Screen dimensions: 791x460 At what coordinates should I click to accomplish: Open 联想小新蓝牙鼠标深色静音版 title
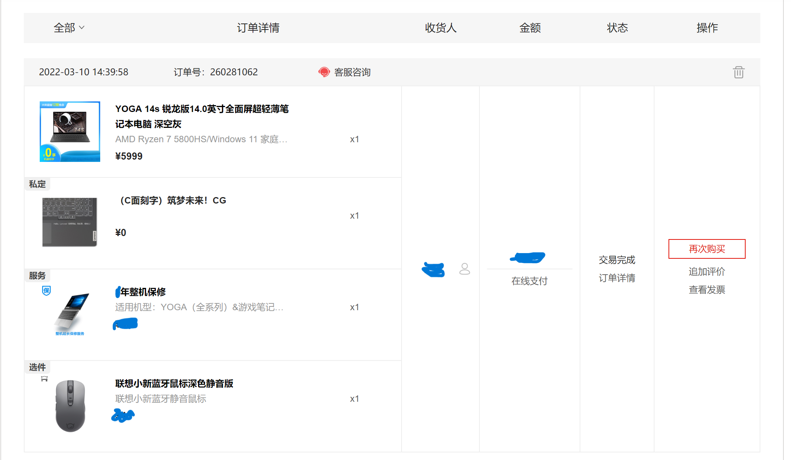pyautogui.click(x=174, y=384)
